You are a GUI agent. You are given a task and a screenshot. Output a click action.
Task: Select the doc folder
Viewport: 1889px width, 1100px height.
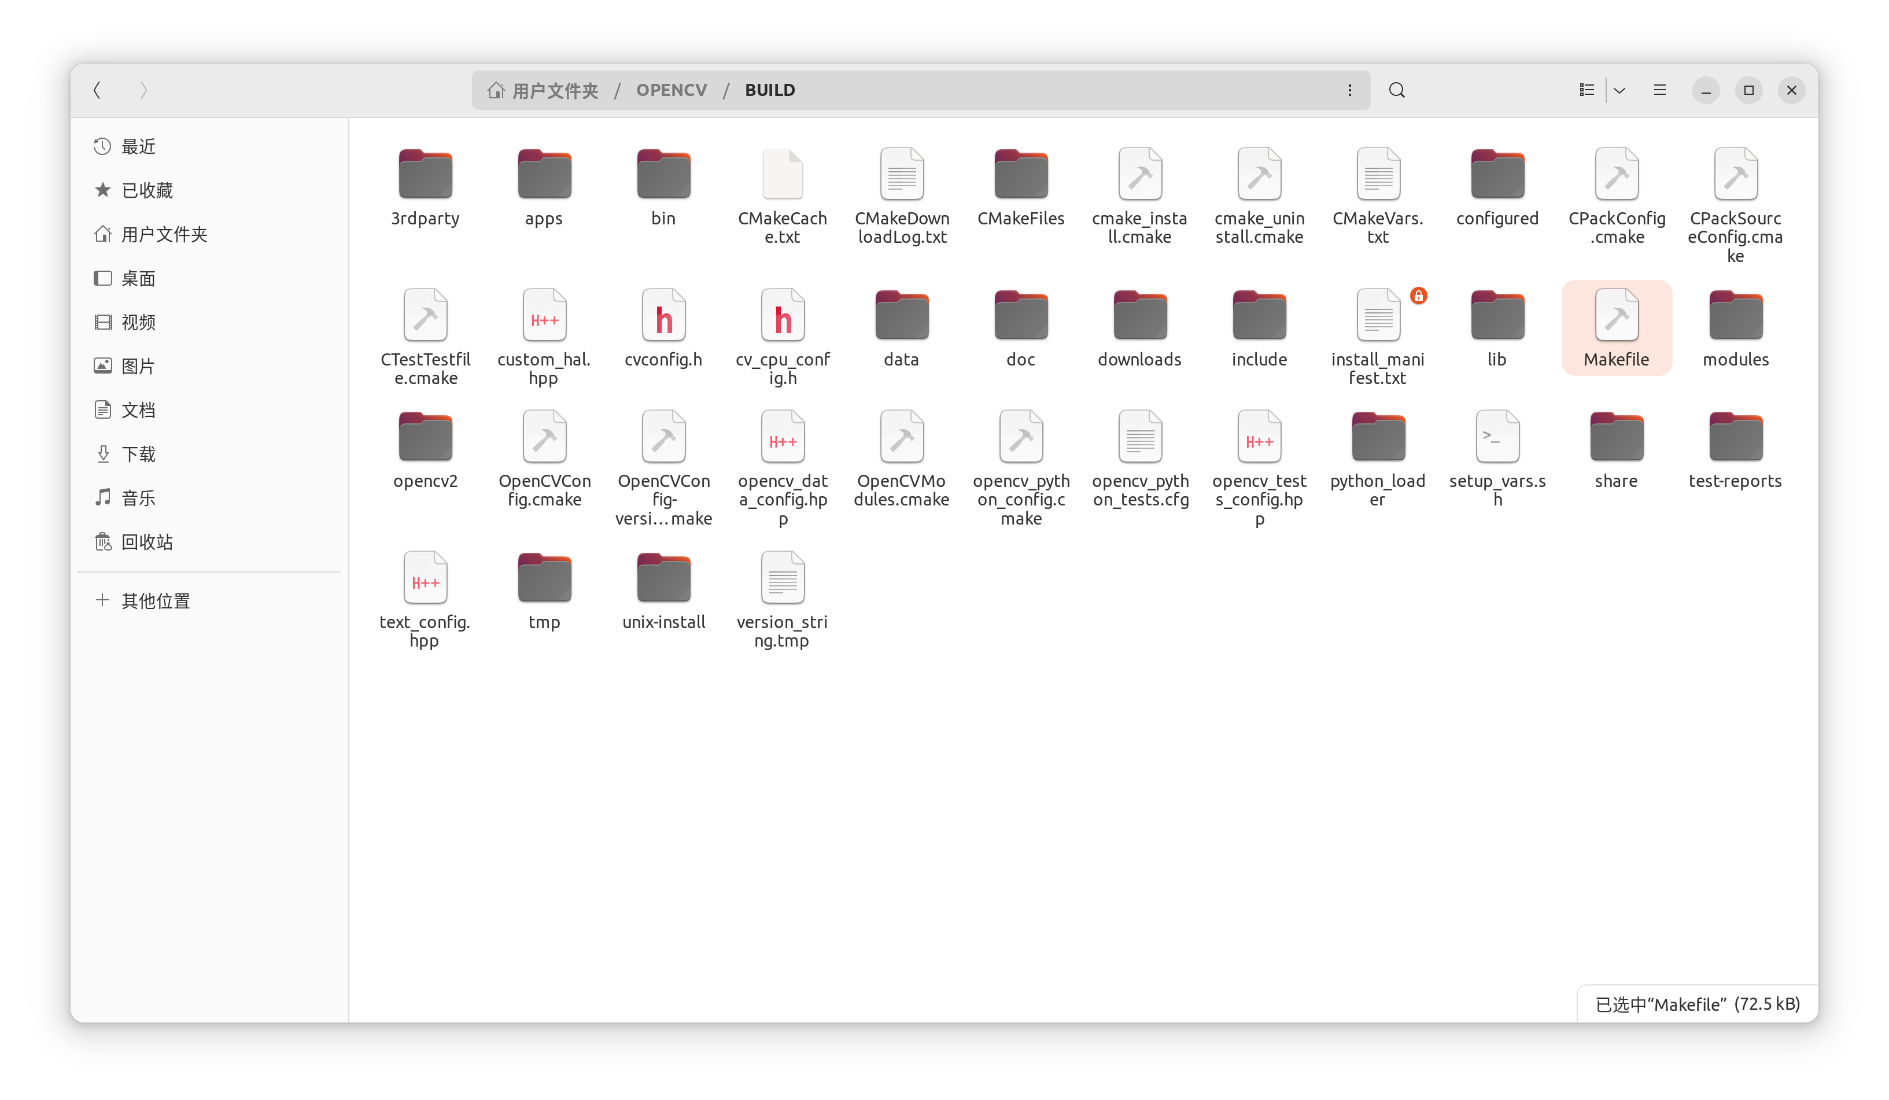coord(1021,328)
